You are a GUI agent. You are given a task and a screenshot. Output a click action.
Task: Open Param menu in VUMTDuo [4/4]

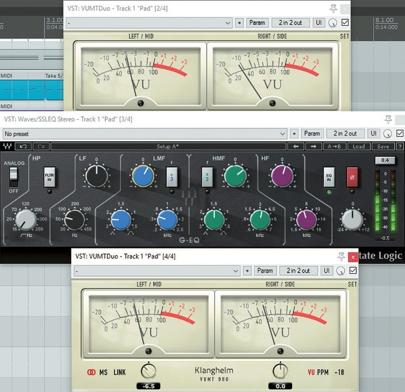pyautogui.click(x=265, y=271)
